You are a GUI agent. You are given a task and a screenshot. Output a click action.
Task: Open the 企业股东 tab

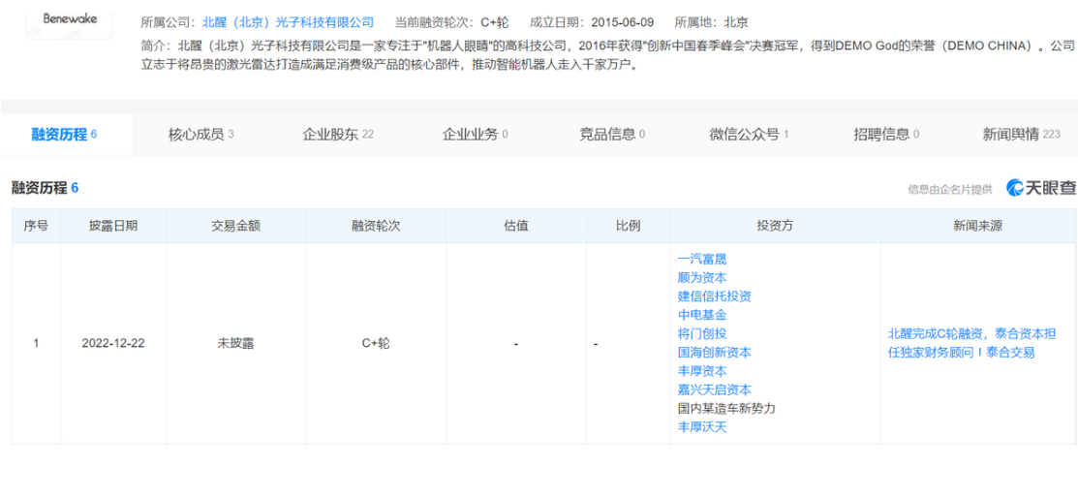point(338,134)
